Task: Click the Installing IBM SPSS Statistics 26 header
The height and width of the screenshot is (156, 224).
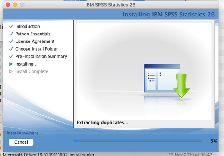Action: pos(169,15)
